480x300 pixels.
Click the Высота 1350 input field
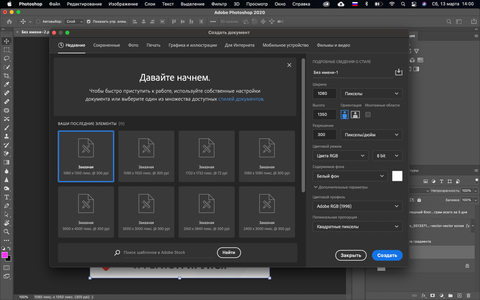pos(324,114)
